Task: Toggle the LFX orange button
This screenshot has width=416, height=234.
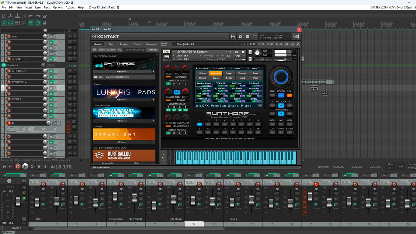Action: [x=289, y=95]
